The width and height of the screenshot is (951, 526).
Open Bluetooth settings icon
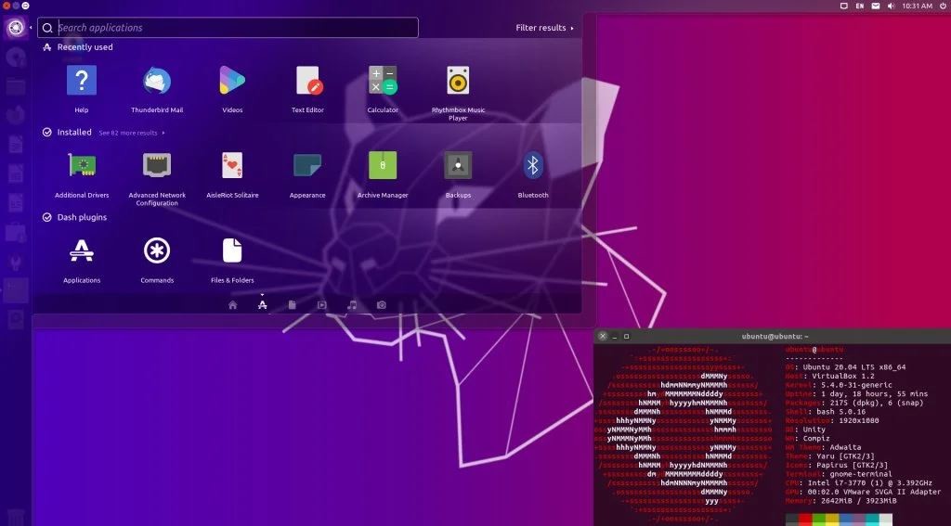point(533,167)
